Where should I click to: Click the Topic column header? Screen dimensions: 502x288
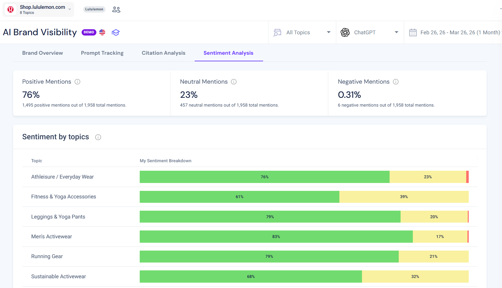point(37,161)
